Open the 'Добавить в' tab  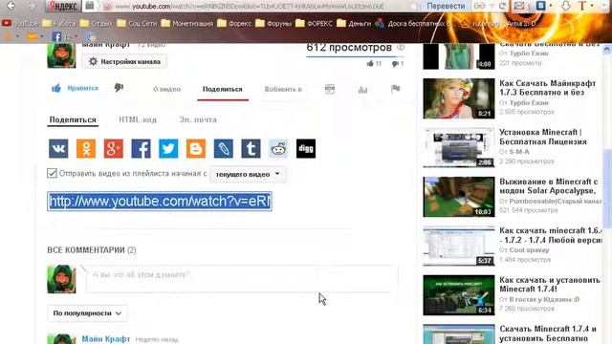click(283, 89)
